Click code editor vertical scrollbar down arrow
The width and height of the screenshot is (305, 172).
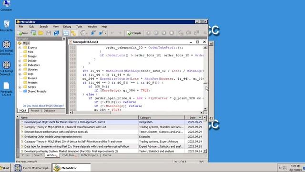pos(205,109)
